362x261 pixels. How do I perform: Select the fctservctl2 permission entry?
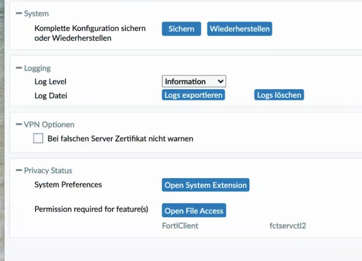pyautogui.click(x=287, y=226)
